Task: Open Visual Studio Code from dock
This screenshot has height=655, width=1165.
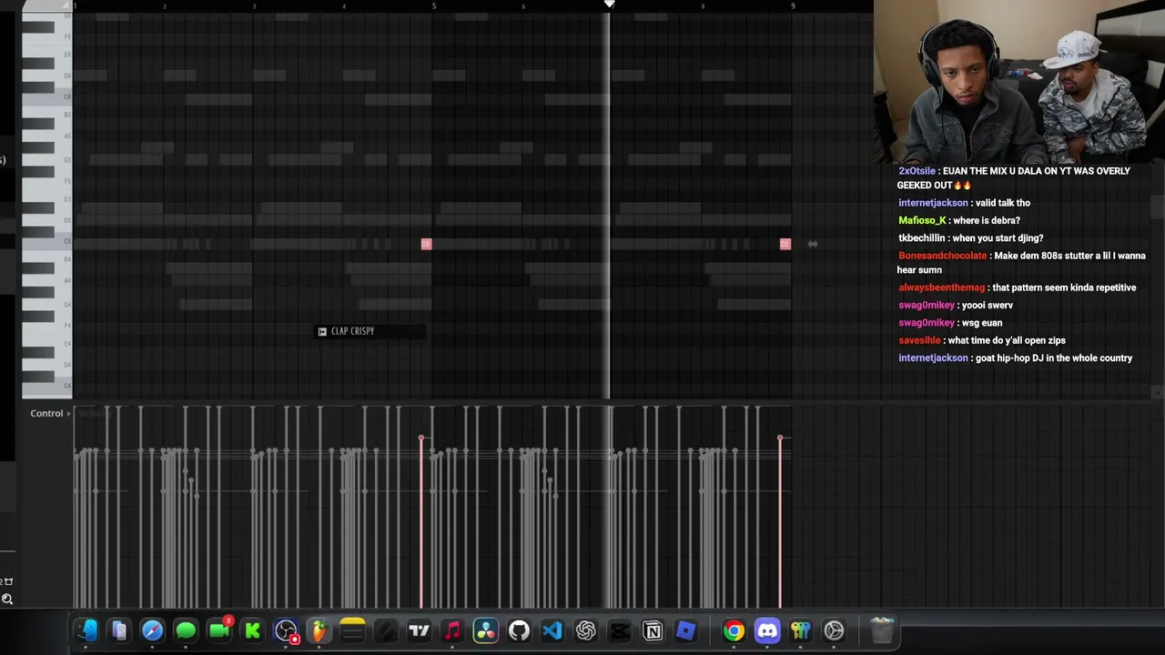Action: coord(552,630)
